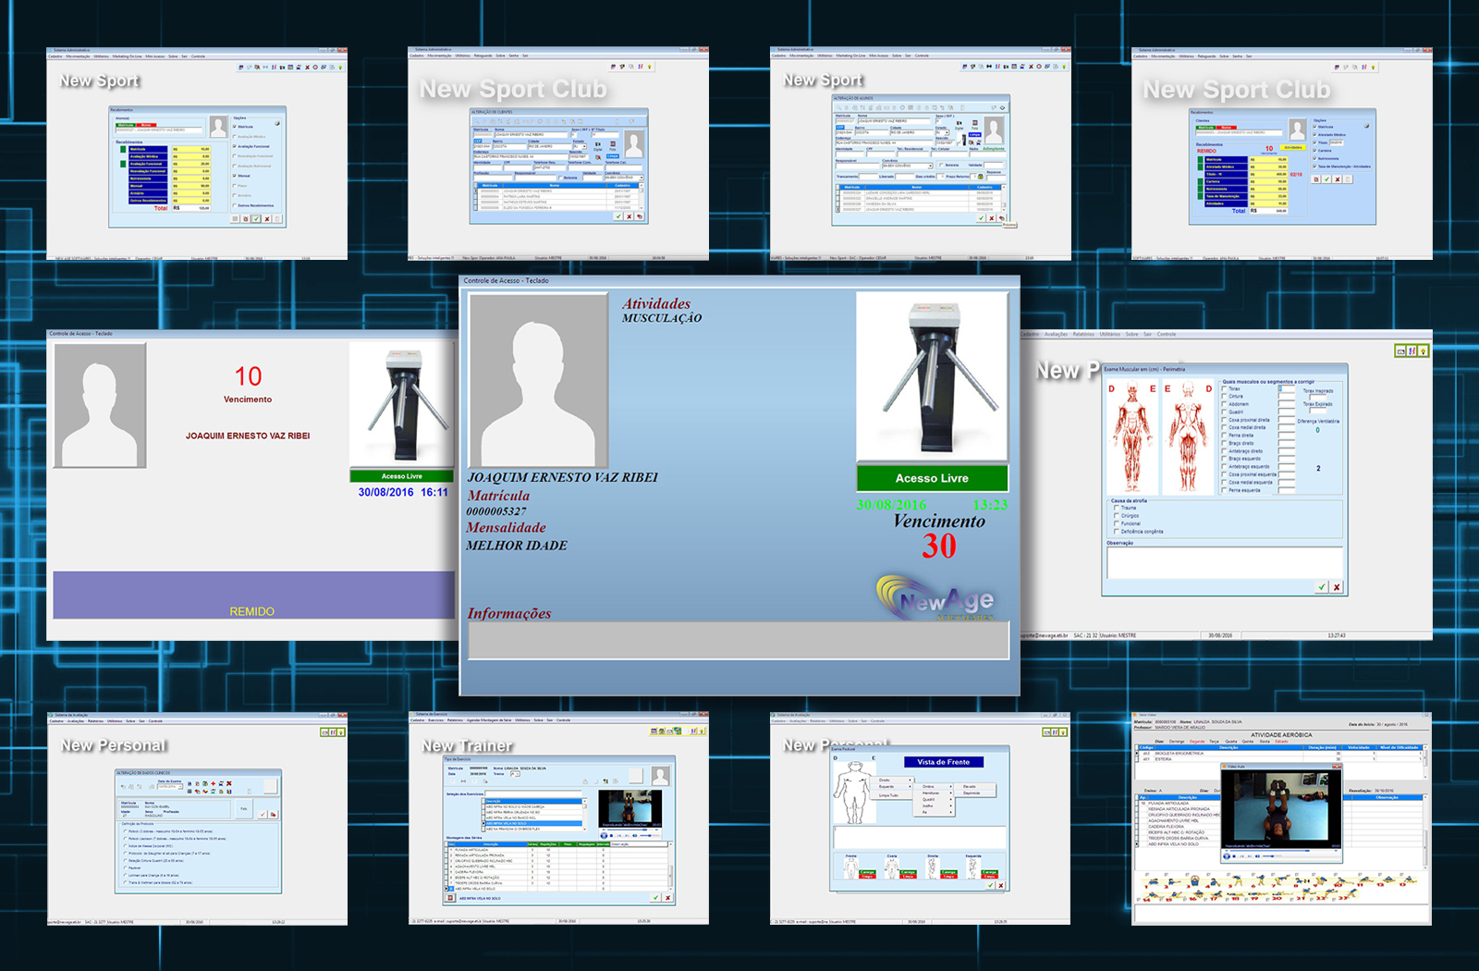The height and width of the screenshot is (971, 1479).
Task: Toggle the Boletaria checkbox in Alteração de Clientes
Action: 560,178
